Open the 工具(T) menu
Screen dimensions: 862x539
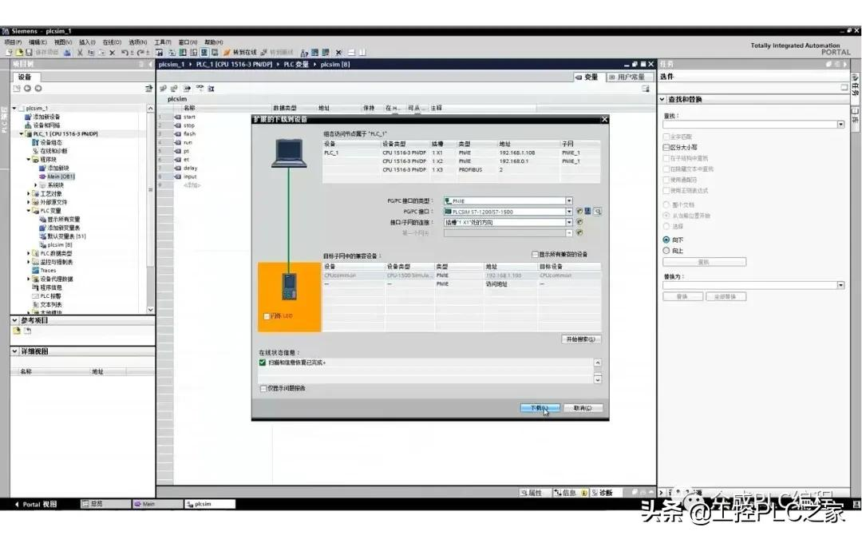coord(162,42)
